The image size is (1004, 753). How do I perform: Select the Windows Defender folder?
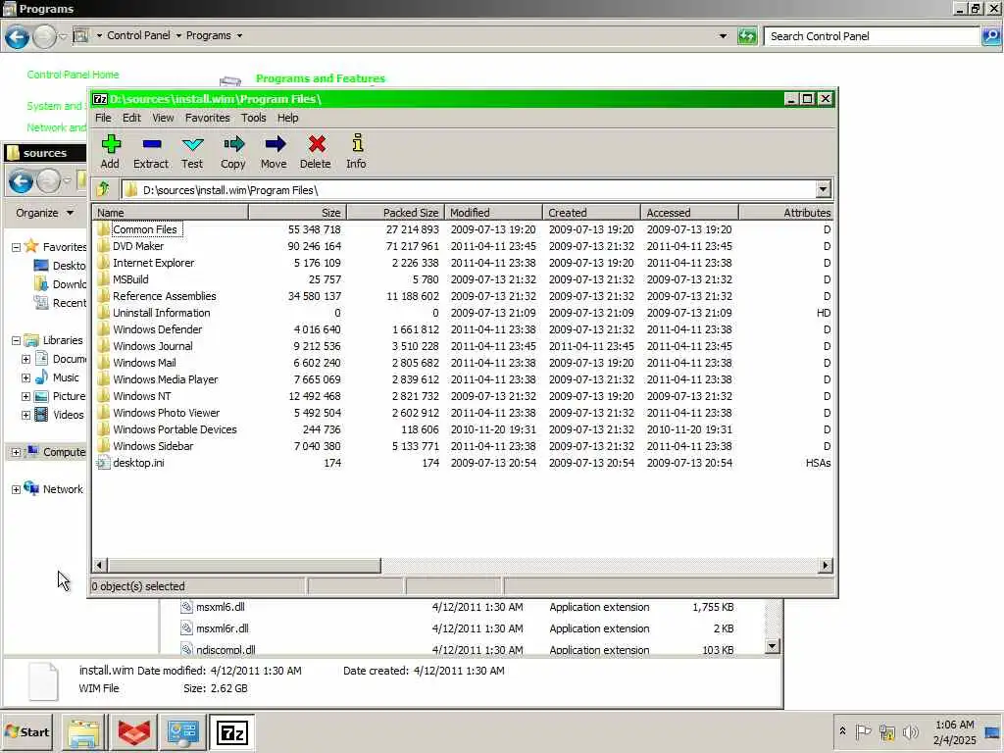point(158,329)
